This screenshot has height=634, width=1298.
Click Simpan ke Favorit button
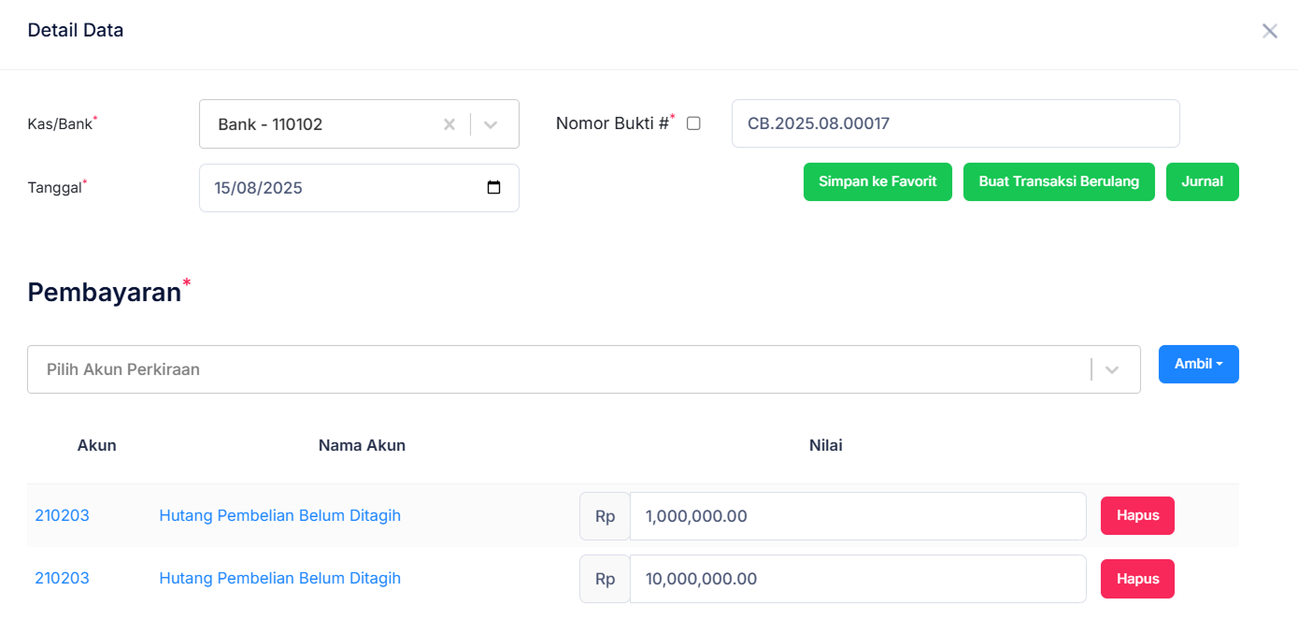pos(877,181)
